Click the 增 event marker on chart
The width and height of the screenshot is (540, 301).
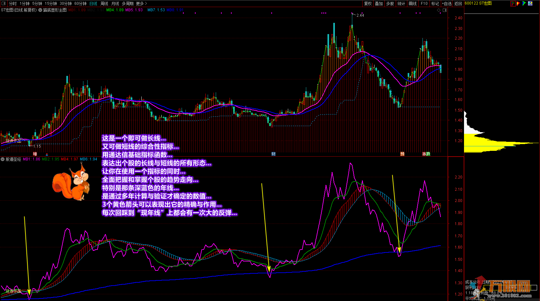(x=35, y=154)
